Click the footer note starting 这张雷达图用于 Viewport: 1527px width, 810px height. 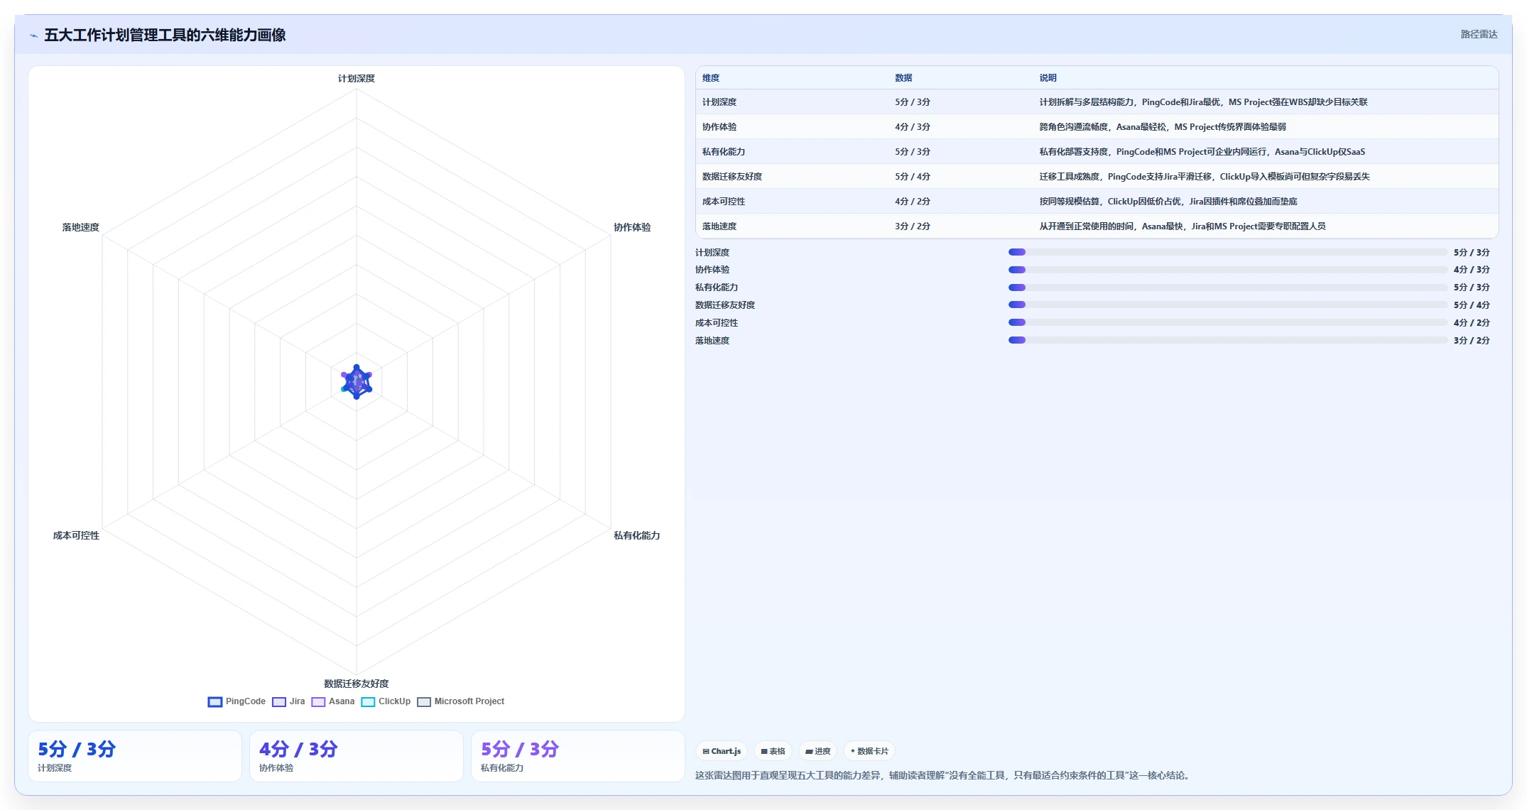[x=943, y=775]
